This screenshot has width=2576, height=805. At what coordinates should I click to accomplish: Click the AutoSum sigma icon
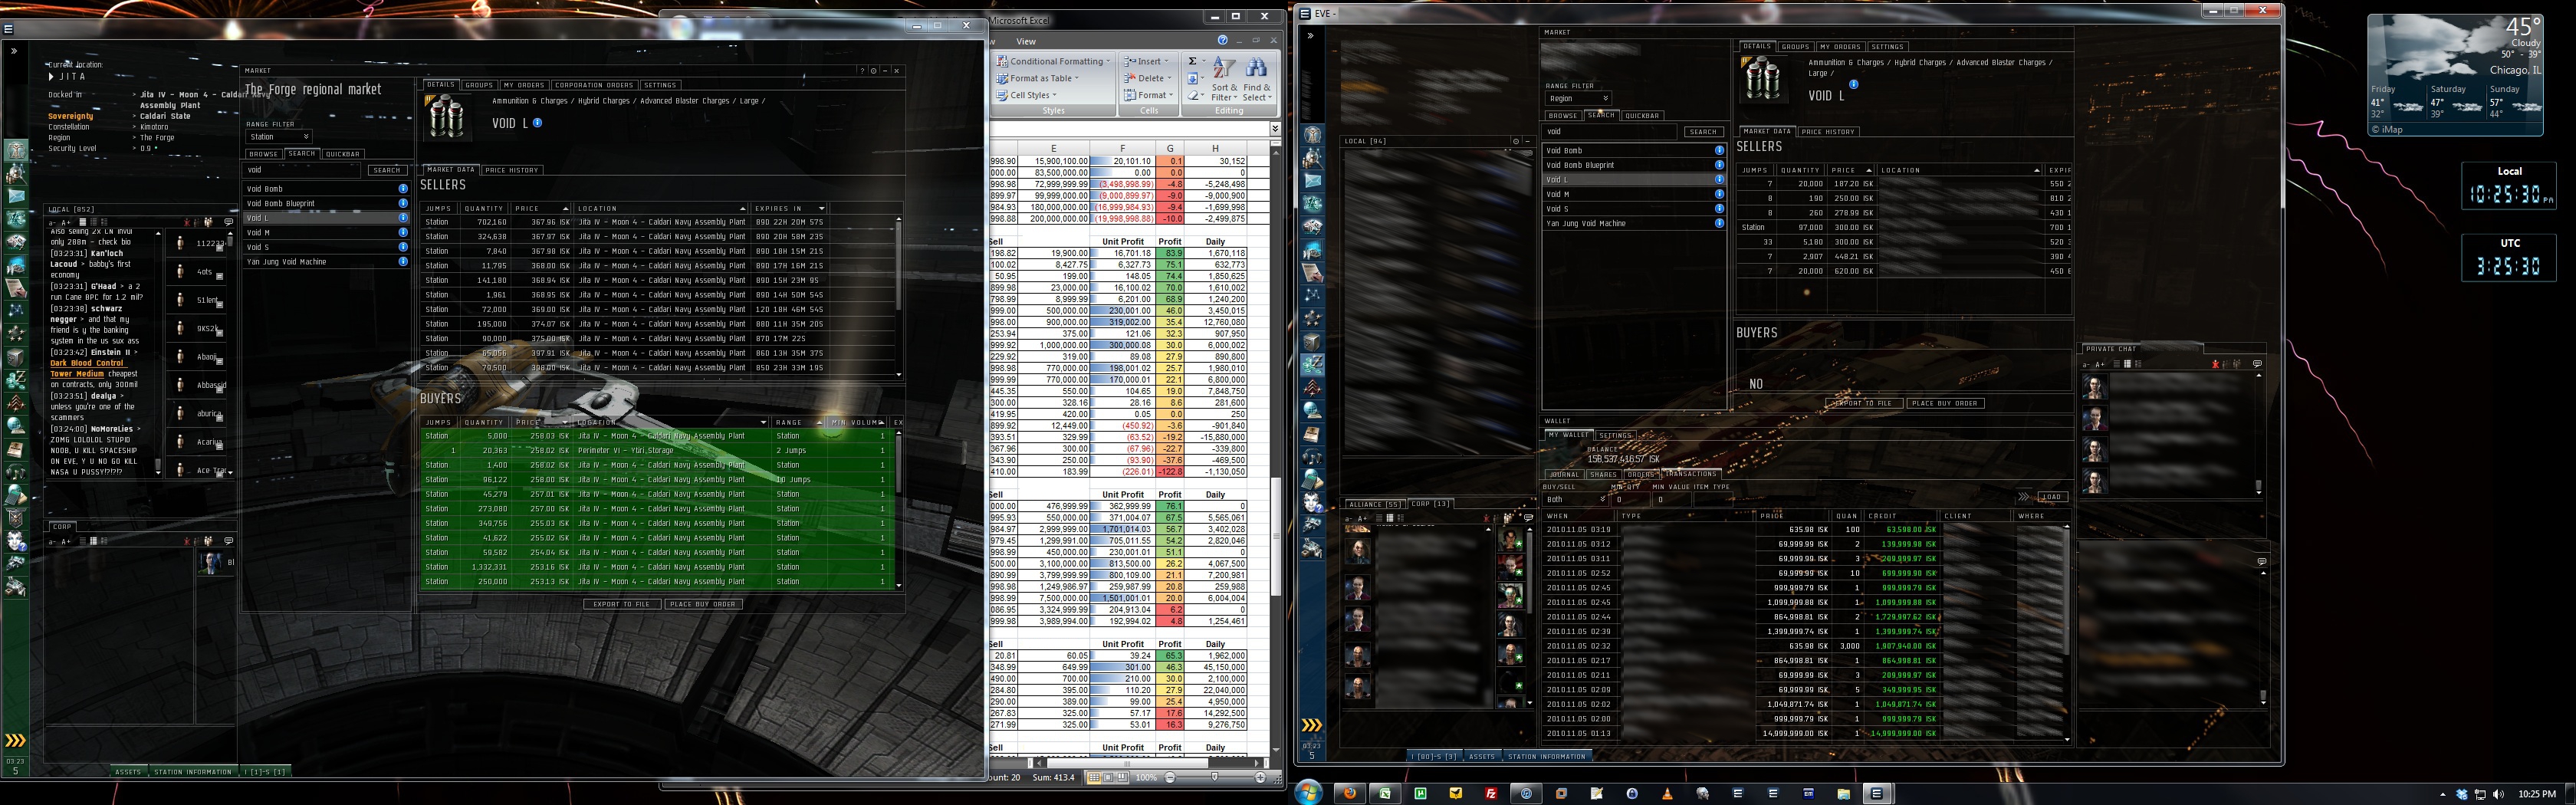(x=1193, y=61)
